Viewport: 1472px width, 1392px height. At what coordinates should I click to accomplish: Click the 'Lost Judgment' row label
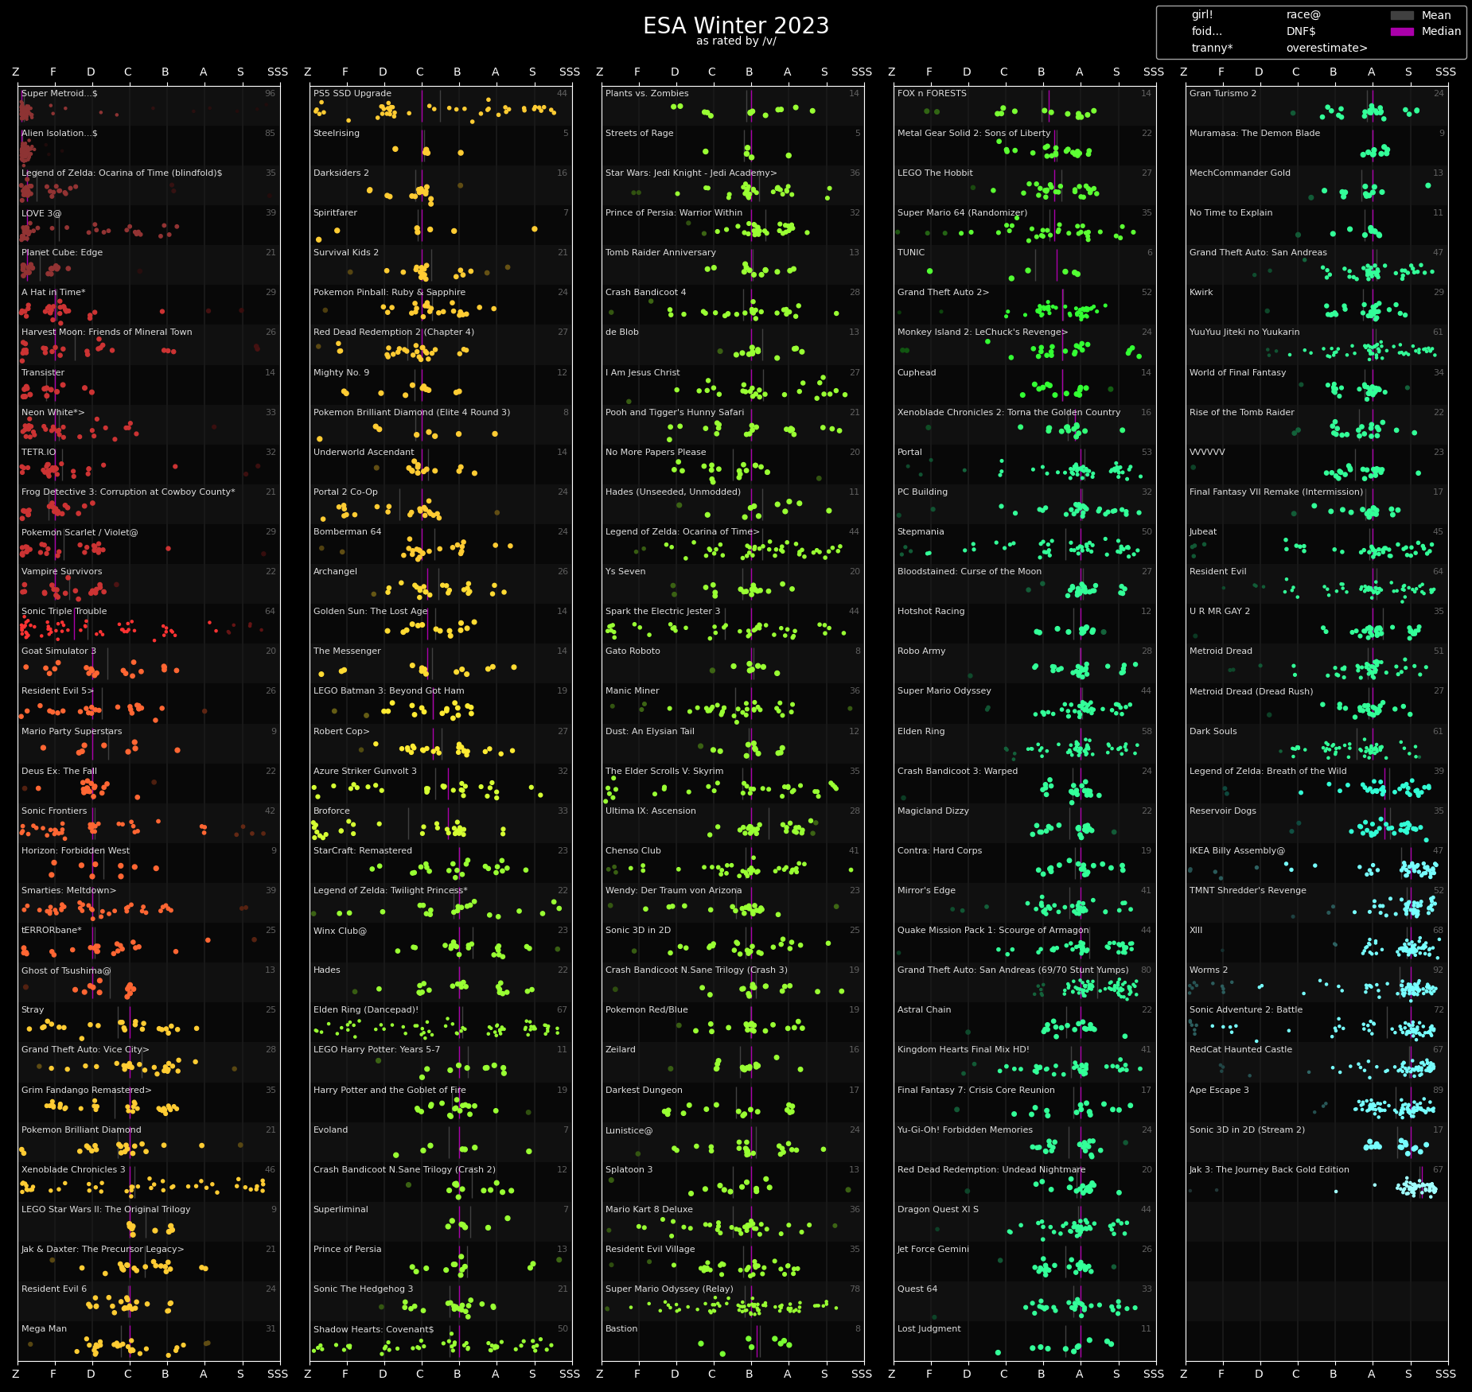pyautogui.click(x=929, y=1328)
